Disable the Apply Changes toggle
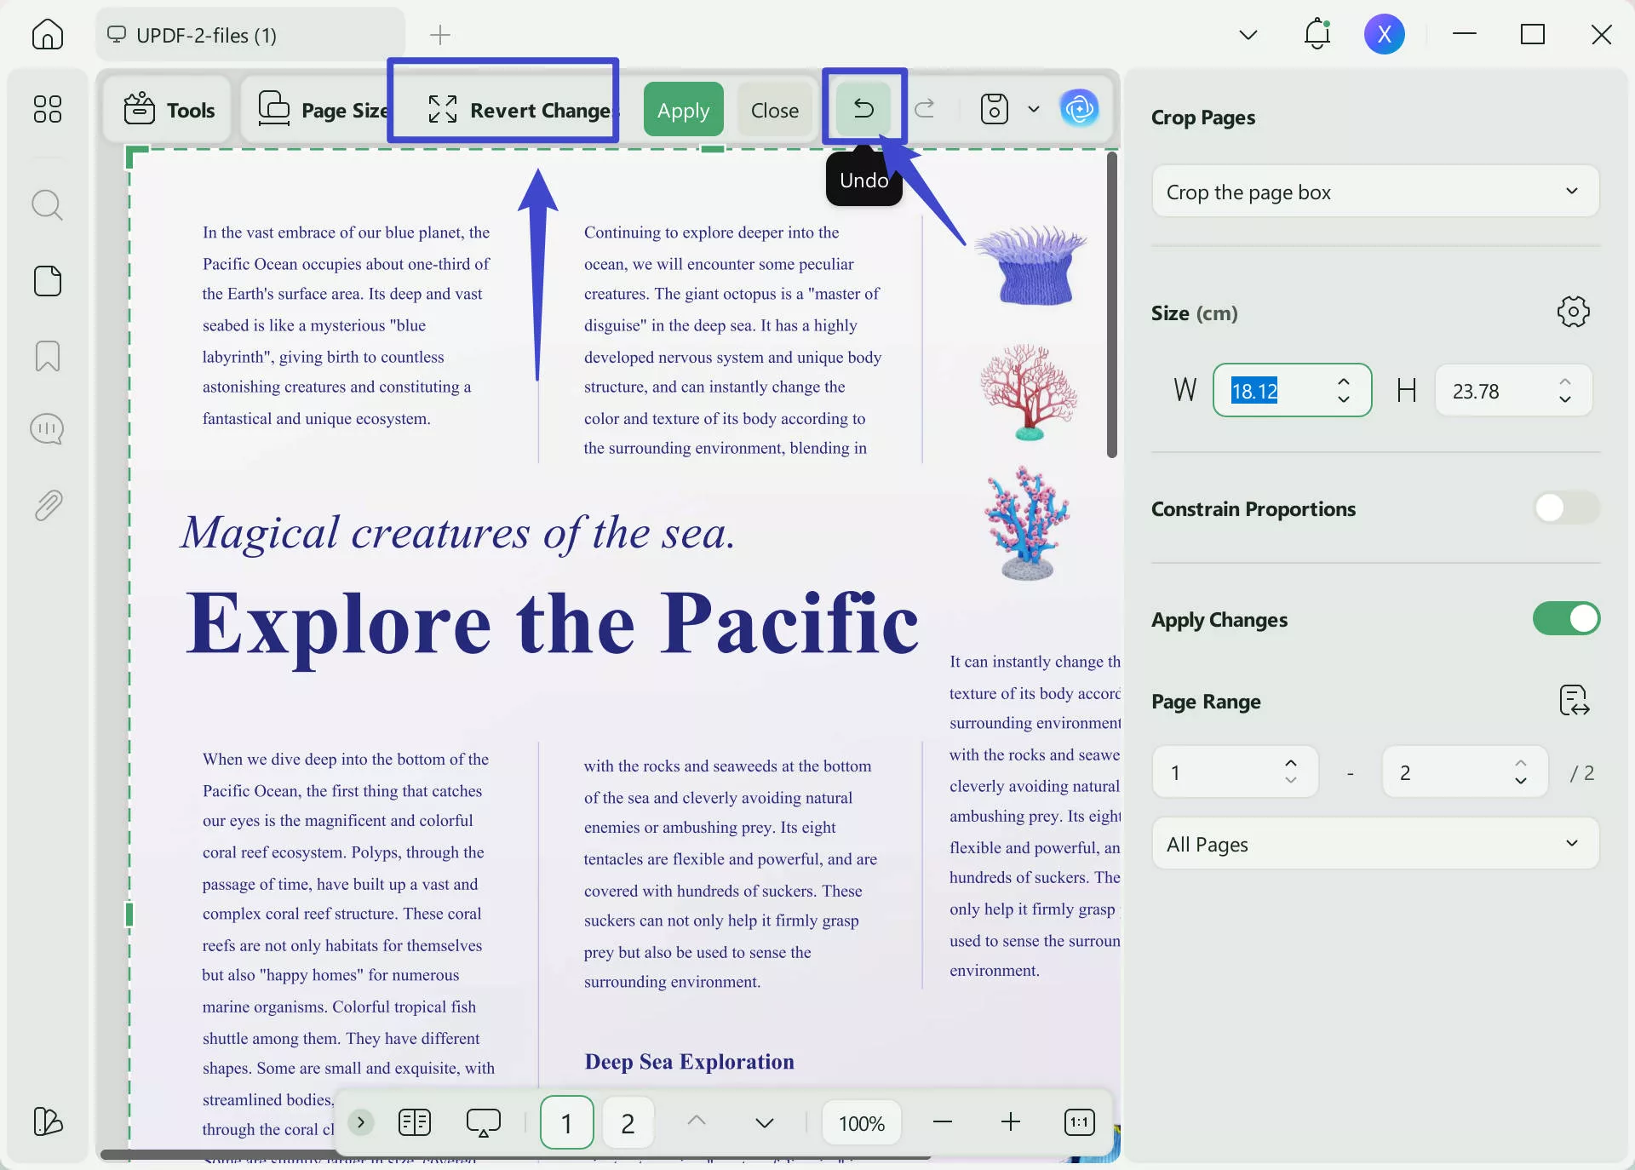 click(x=1565, y=619)
